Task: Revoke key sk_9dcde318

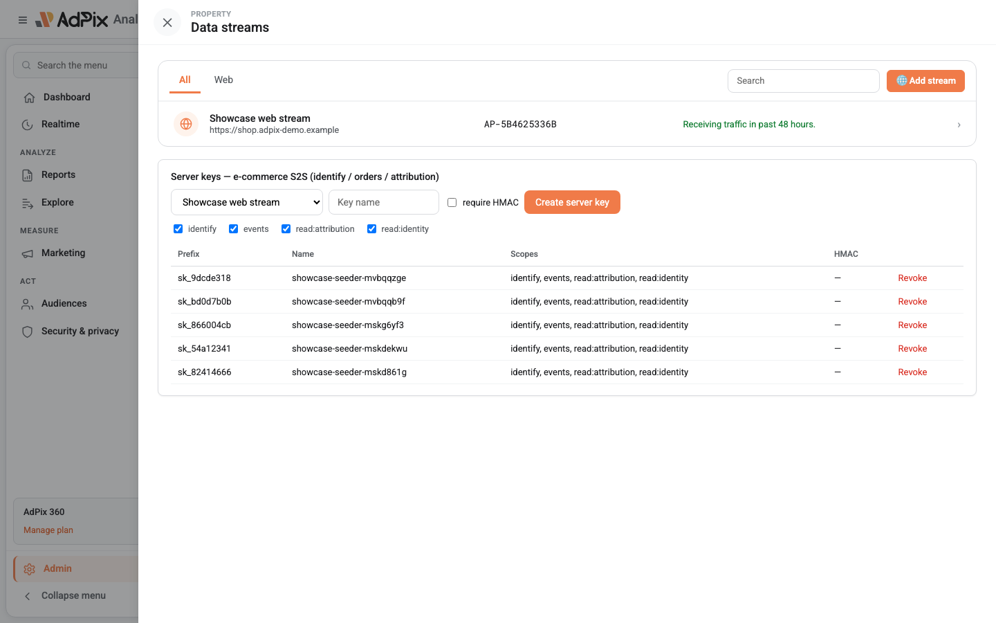Action: point(912,278)
